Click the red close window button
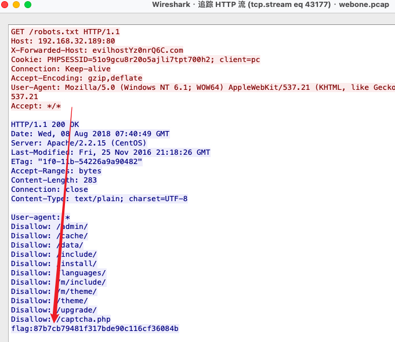The width and height of the screenshot is (395, 342). pyautogui.click(x=6, y=5)
